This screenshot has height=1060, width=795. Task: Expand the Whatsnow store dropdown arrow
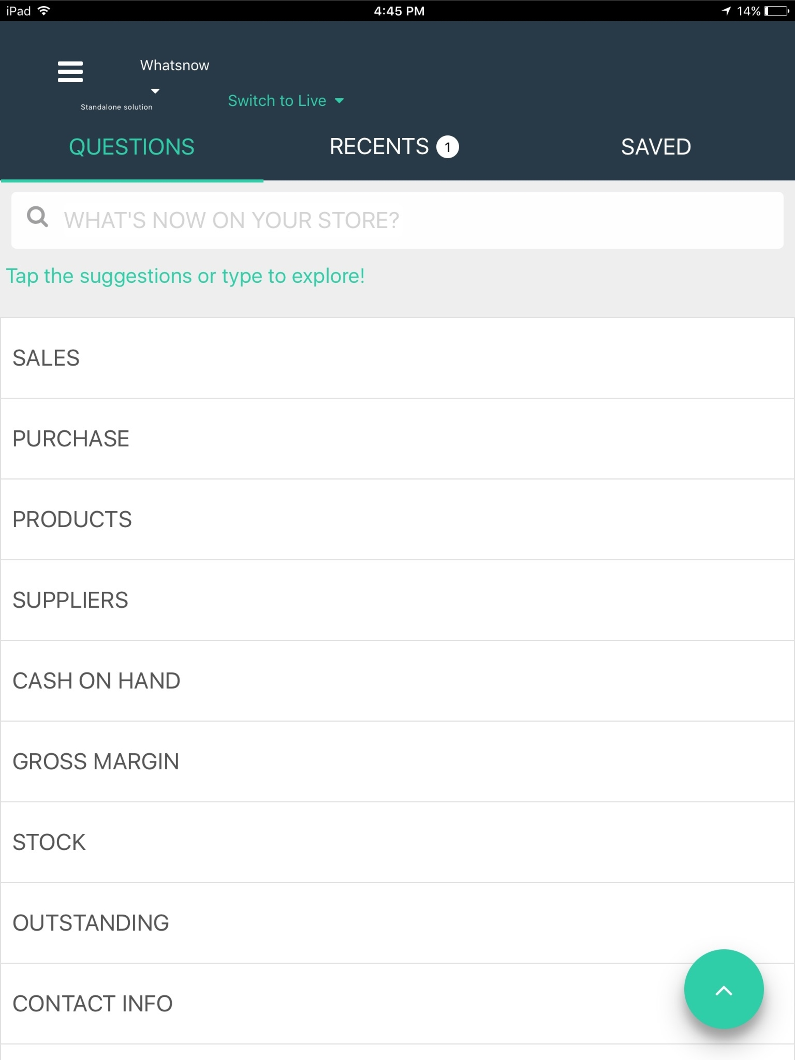pyautogui.click(x=155, y=90)
